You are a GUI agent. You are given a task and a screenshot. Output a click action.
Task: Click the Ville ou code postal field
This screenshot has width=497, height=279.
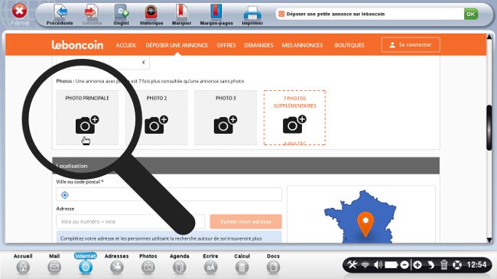point(169,194)
